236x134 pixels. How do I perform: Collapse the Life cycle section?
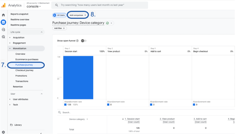coord(41,32)
